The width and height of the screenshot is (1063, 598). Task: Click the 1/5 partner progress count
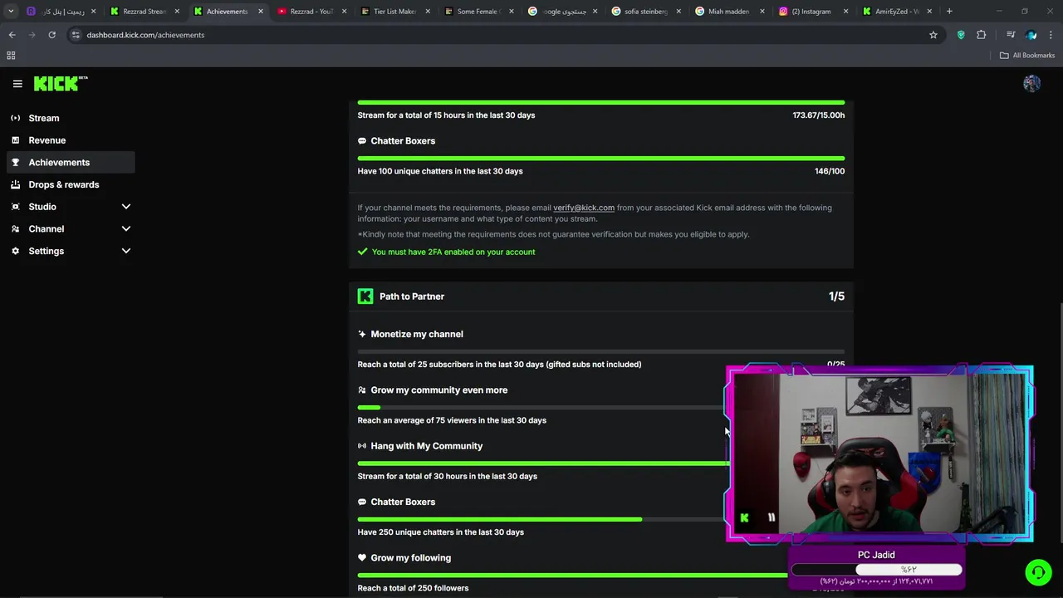point(836,297)
